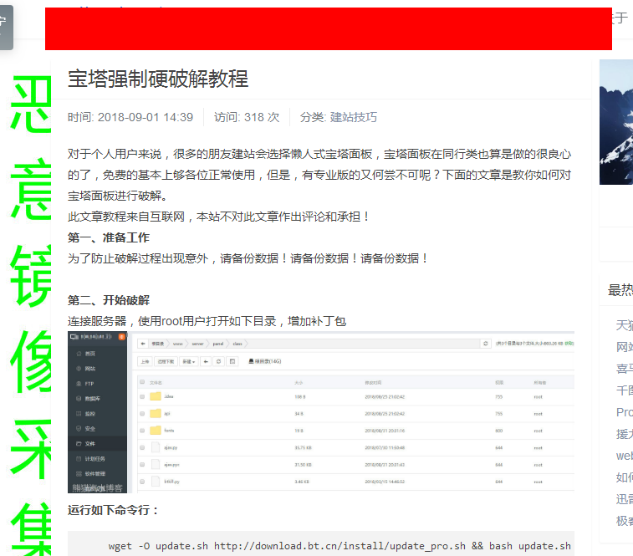Click the 3.46 KB size of btkill.py

click(302, 482)
